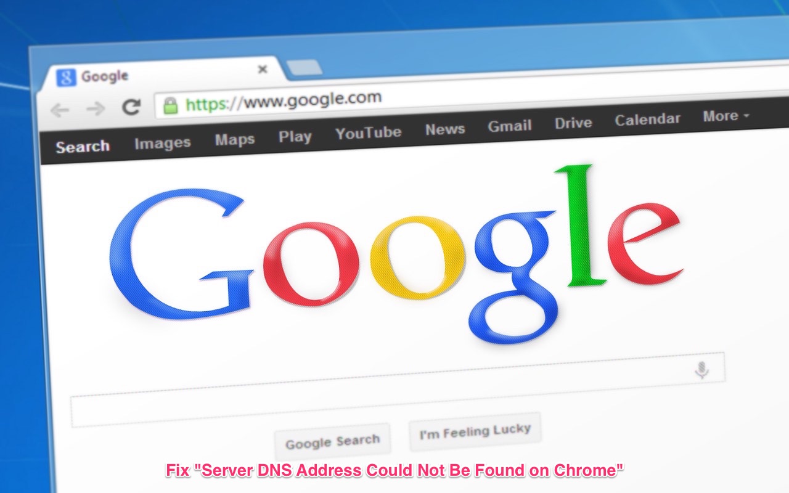The image size is (789, 493).
Task: Open News in the top bar
Action: coord(445,129)
